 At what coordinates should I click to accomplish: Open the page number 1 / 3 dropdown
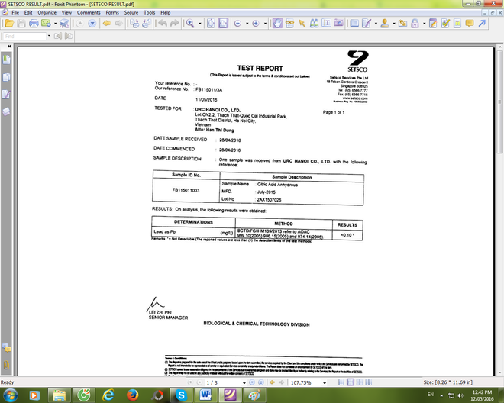pyautogui.click(x=244, y=382)
